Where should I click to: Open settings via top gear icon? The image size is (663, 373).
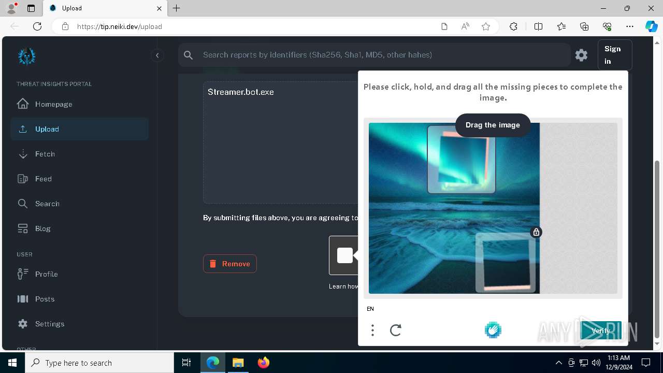click(581, 55)
